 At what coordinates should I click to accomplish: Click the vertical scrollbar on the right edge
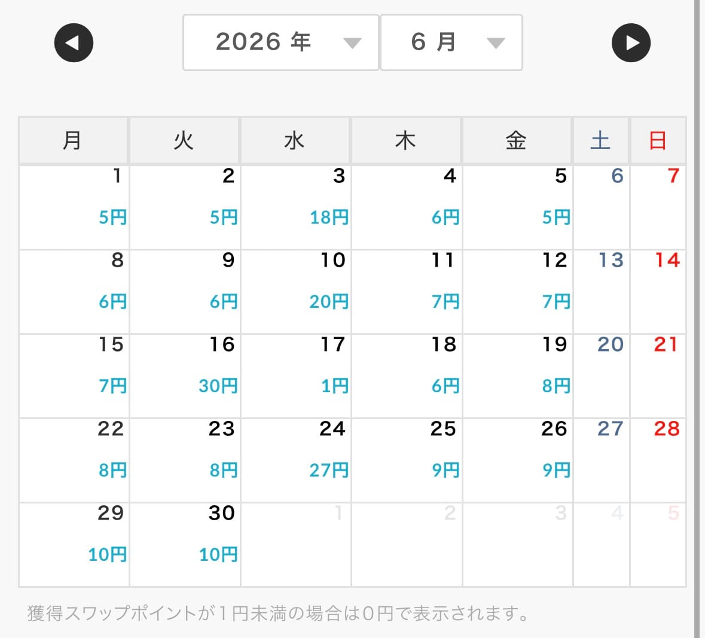697,319
